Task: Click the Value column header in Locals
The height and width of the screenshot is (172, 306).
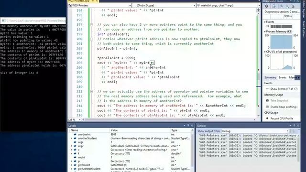Action: point(140,130)
